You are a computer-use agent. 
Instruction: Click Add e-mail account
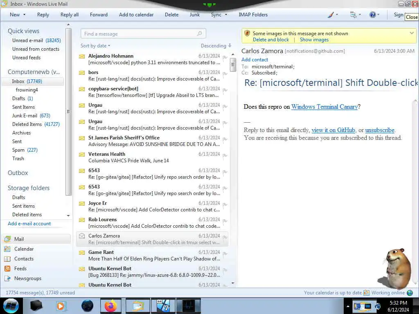29,224
